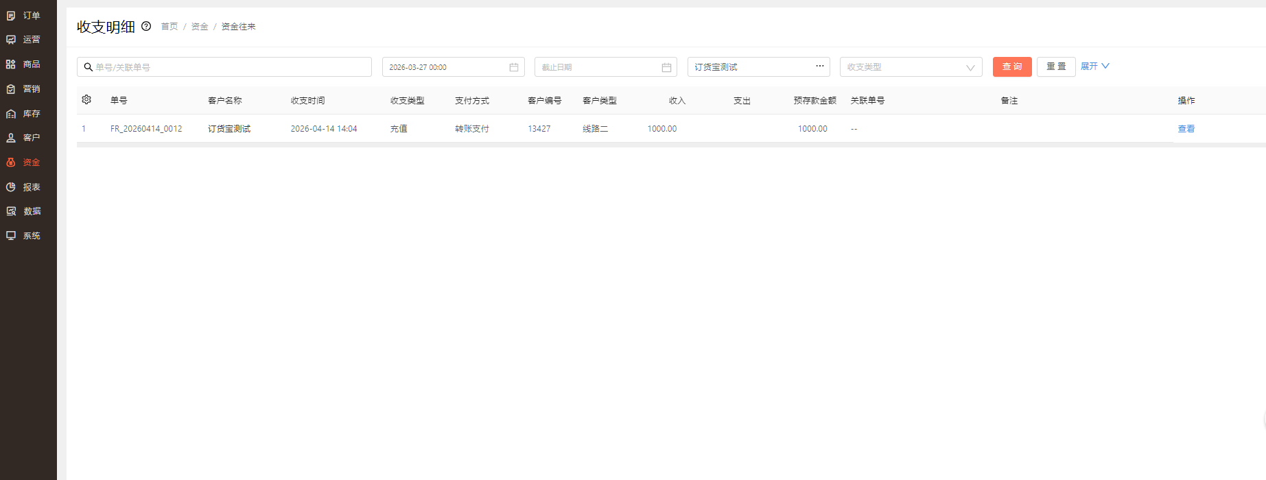This screenshot has height=480, width=1266.
Task: Click the 客户类型 column header
Action: [600, 101]
